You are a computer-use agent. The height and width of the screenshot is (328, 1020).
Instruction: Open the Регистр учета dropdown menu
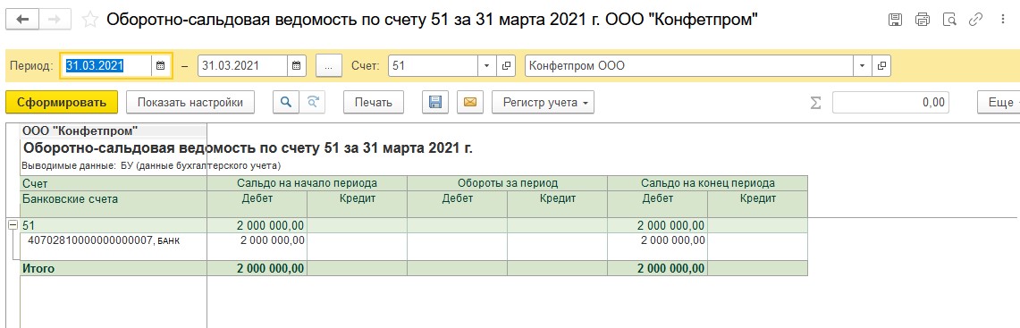(544, 102)
